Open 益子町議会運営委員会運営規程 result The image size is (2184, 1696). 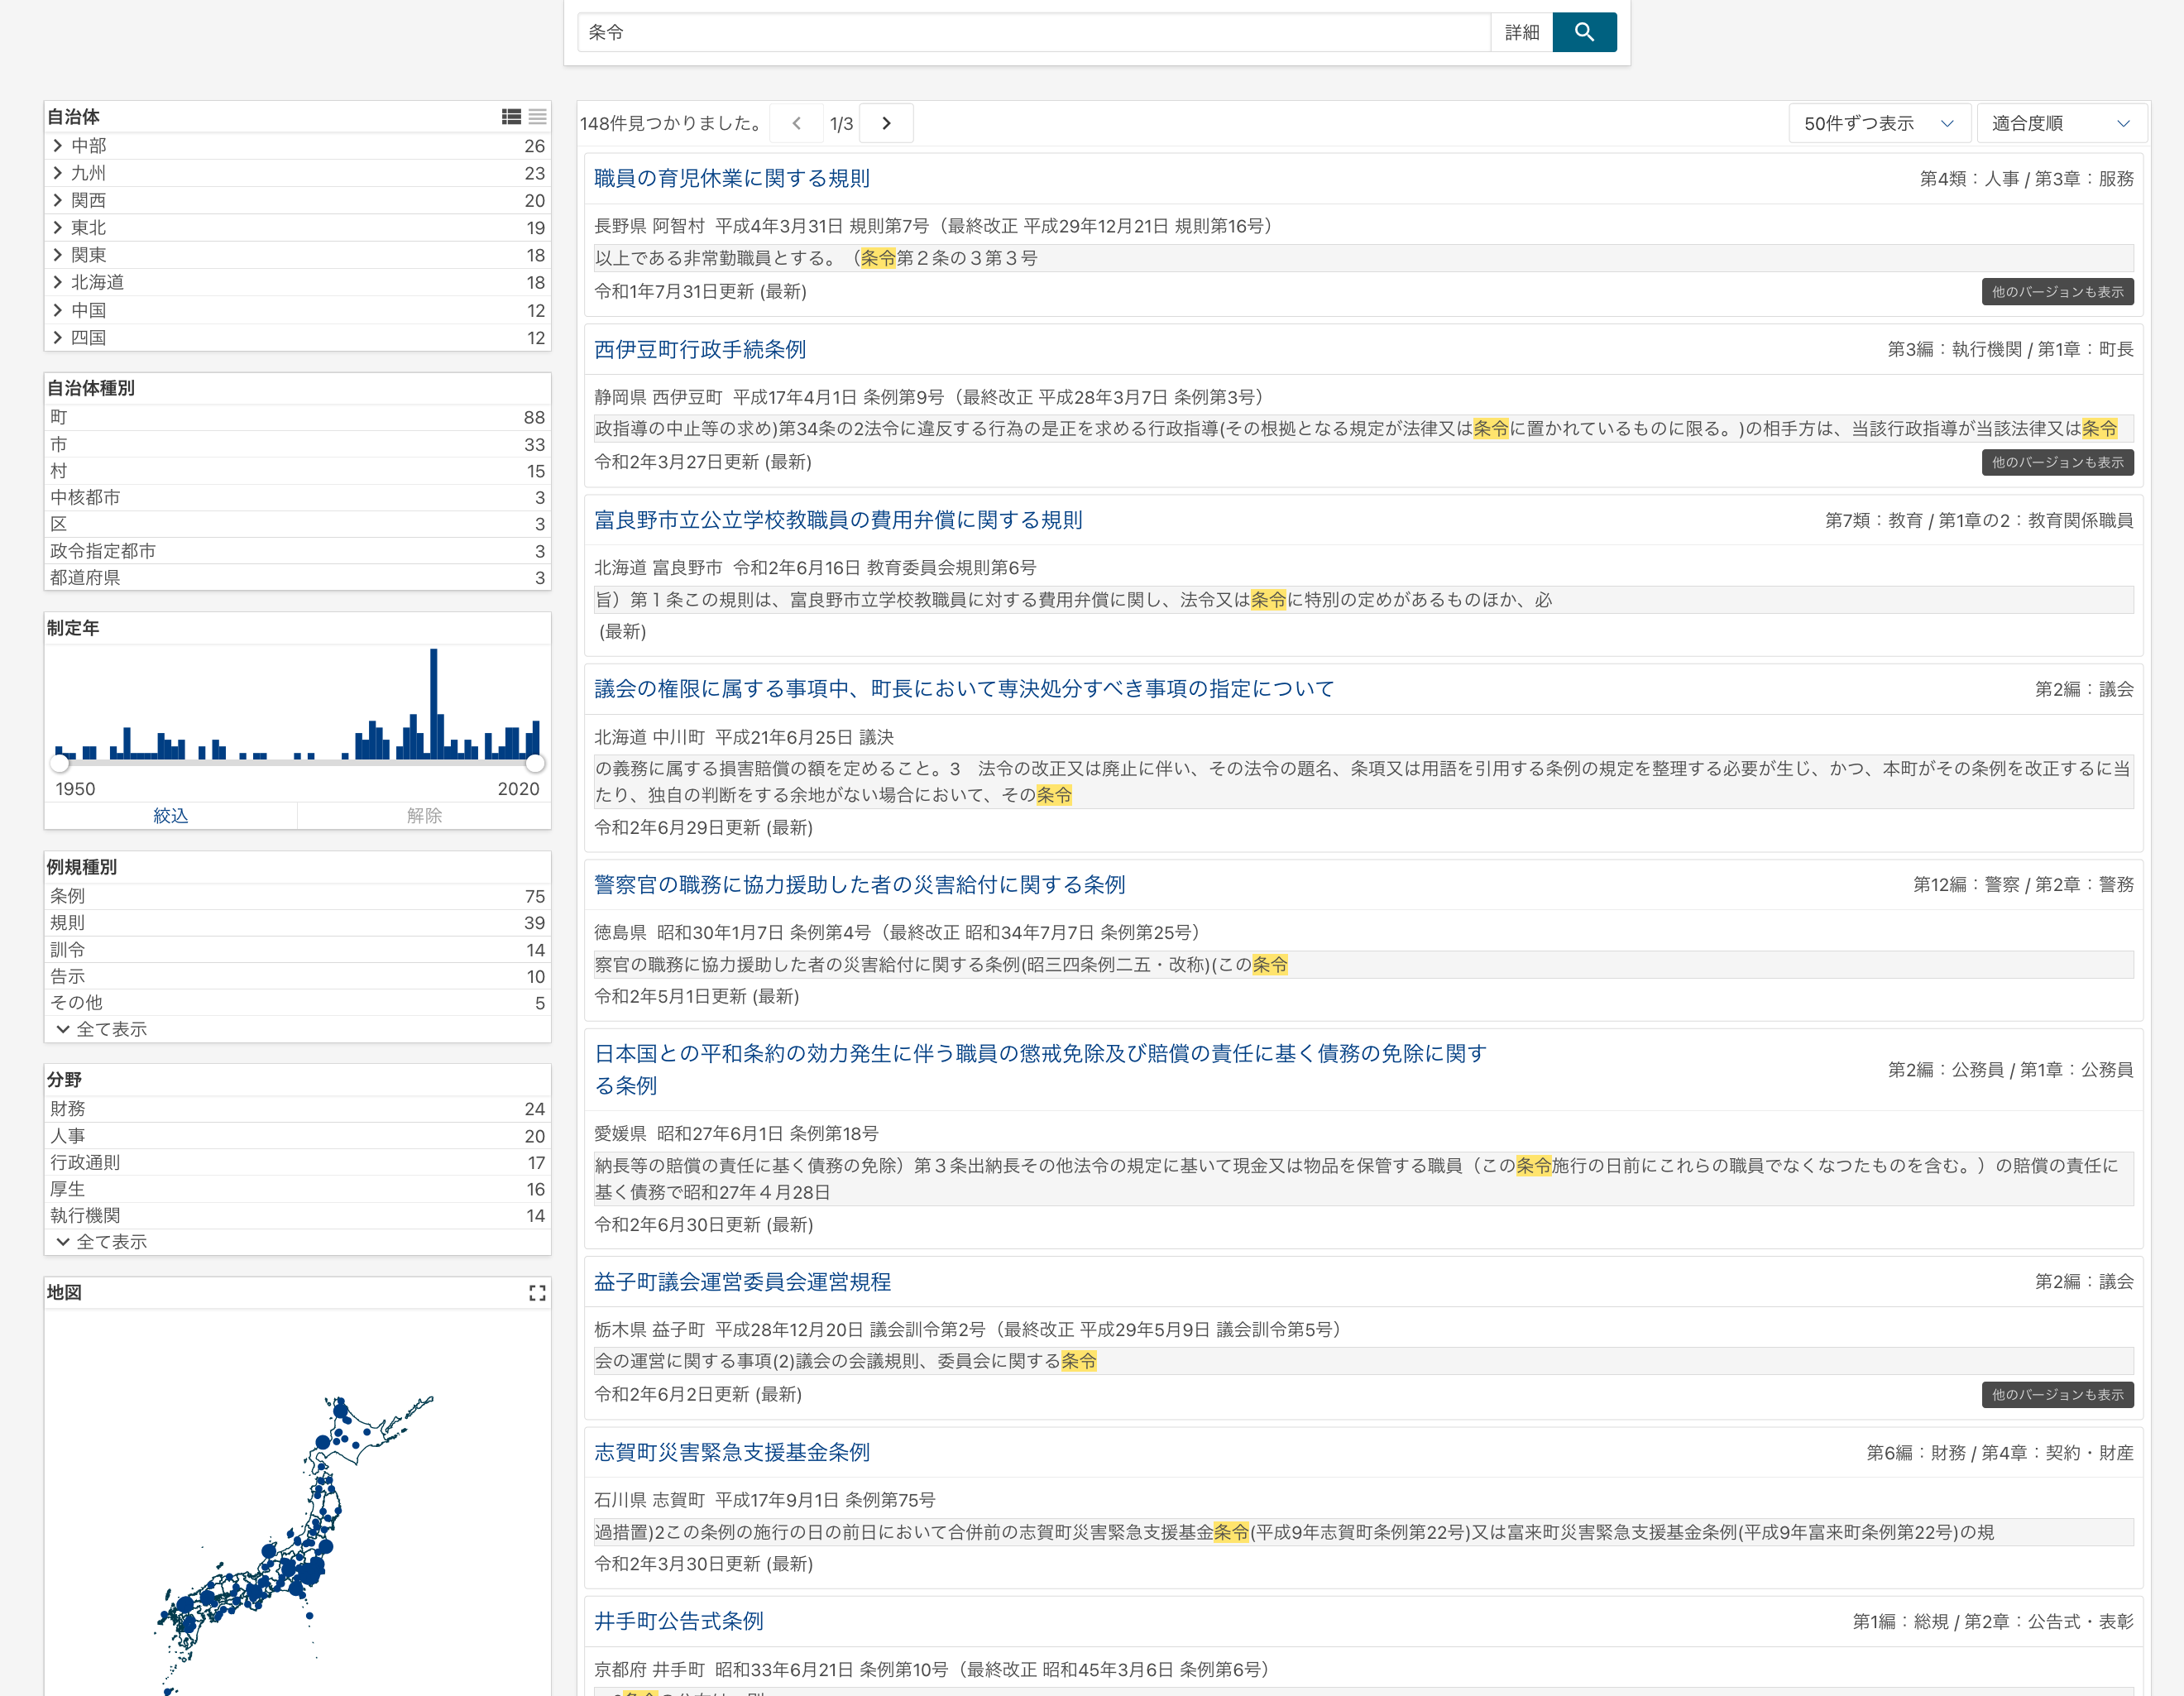point(742,1282)
